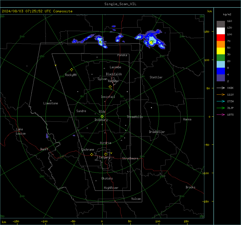The height and width of the screenshot is (225, 241).
Task: Click the Strathmore label
Action: pos(130,158)
